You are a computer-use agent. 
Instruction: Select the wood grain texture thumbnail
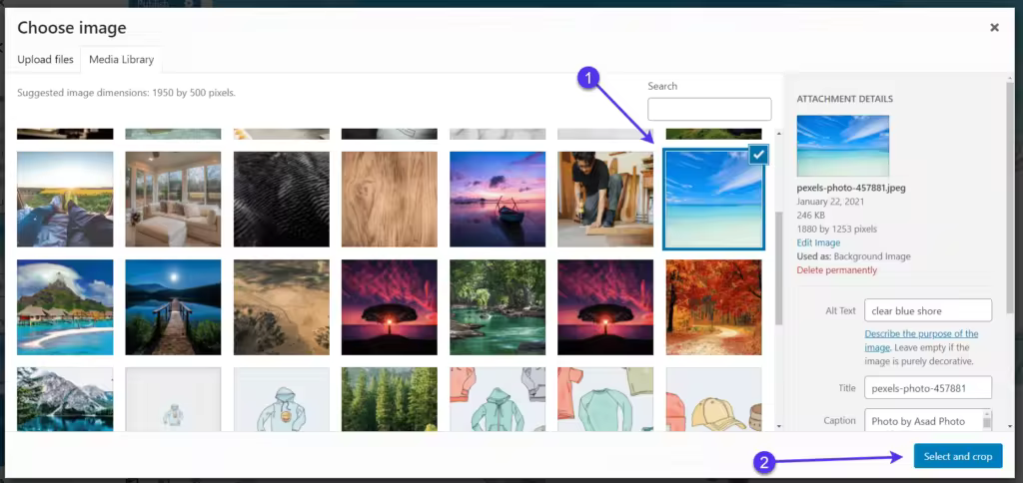click(390, 199)
